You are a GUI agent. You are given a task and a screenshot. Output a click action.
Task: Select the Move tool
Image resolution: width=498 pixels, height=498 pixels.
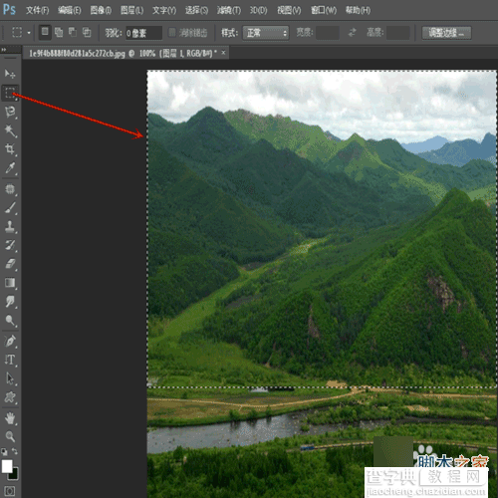10,74
